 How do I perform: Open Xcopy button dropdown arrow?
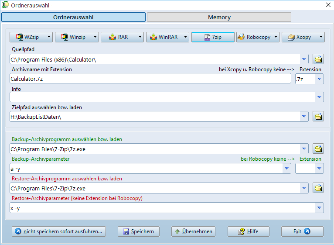321,37
